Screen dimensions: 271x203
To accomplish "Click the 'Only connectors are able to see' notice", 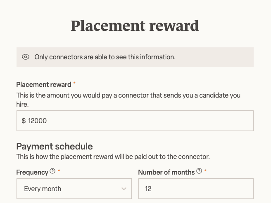I will click(105, 57).
